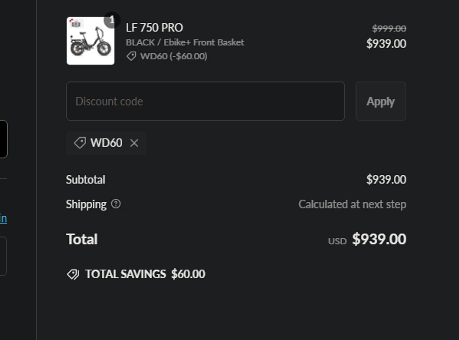Click the struck-through $999.00 original price

click(389, 29)
